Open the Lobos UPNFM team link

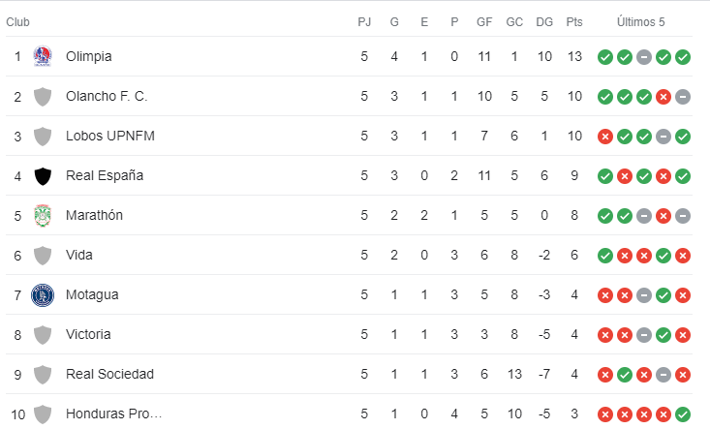point(110,136)
